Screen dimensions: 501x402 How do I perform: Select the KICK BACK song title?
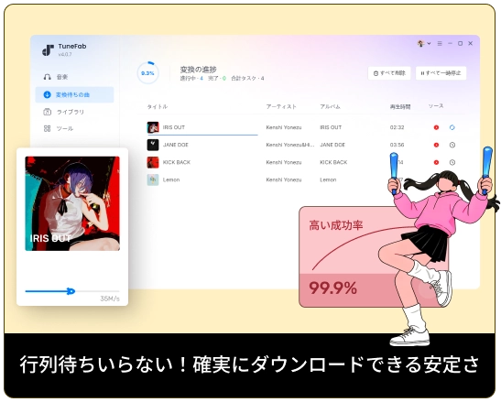[x=177, y=162]
